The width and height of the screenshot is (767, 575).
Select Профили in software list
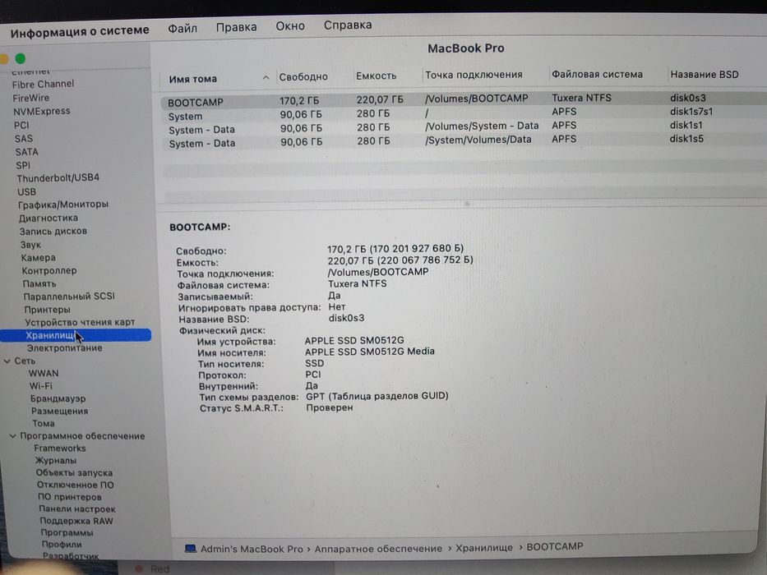tap(61, 545)
